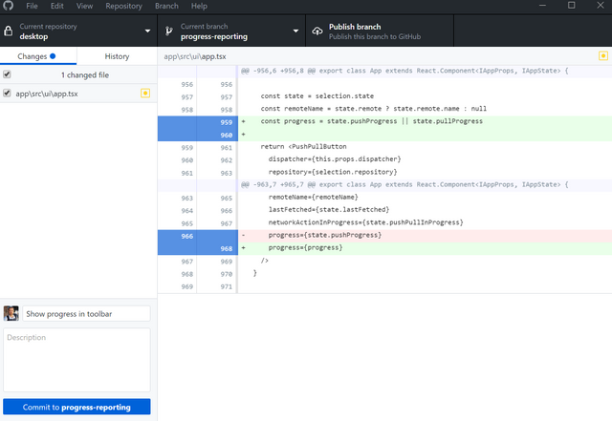Click the line 'const remoteName = state.remote ? state.remote.name : null'

click(x=374, y=109)
